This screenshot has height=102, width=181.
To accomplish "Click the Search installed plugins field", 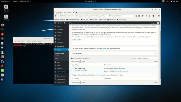I will pos(144,58).
